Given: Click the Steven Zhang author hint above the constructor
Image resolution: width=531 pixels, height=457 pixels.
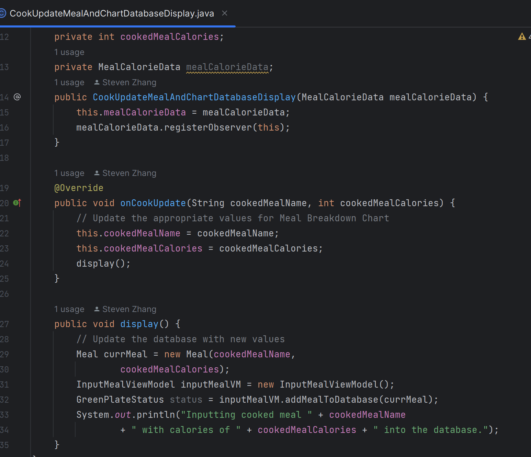Looking at the screenshot, I should point(125,82).
